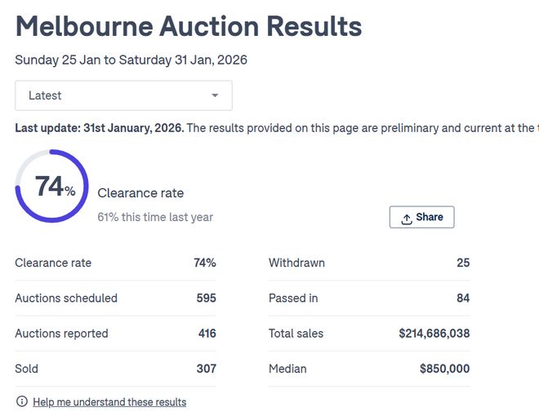Screen dimensions: 539x411
Task: Click the info icon beside the help link
Action: tap(21, 402)
